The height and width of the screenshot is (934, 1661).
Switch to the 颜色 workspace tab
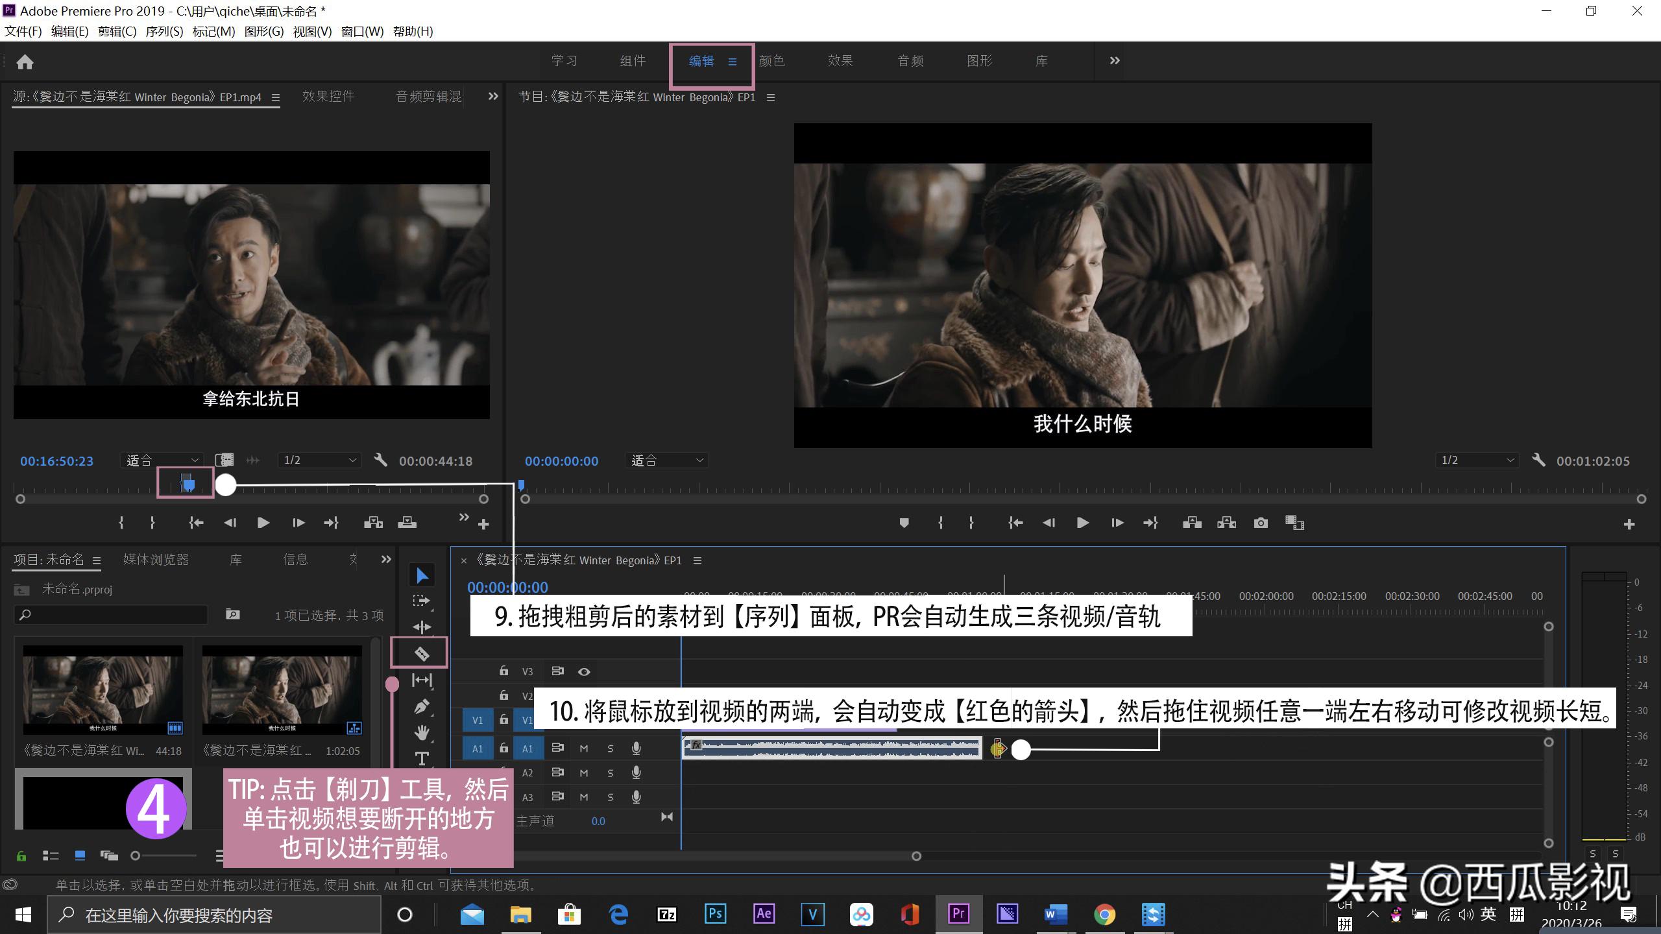click(773, 60)
